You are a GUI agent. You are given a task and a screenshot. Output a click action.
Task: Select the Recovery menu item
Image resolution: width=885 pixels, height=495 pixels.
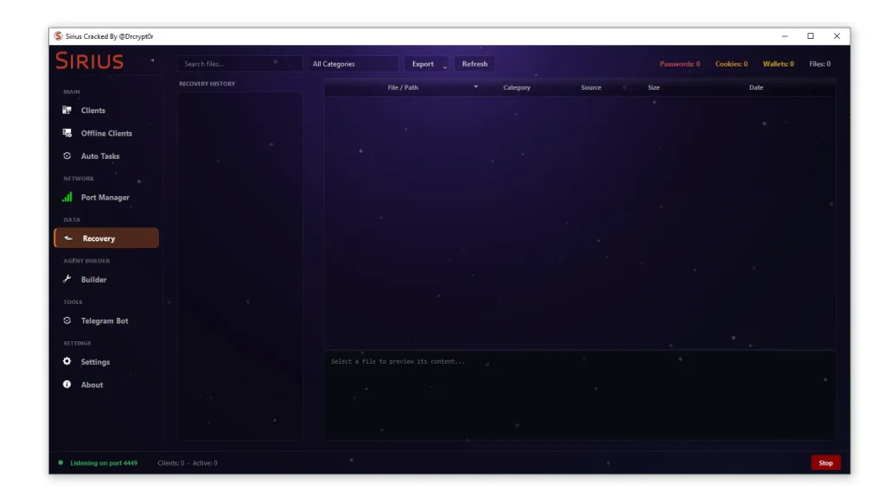pos(106,238)
